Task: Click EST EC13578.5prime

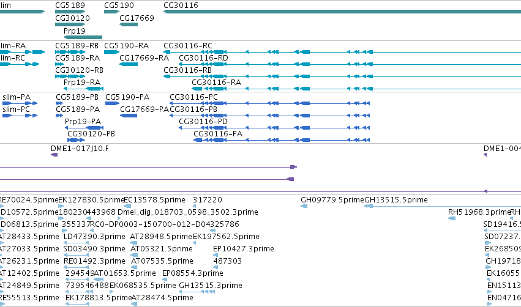Action: [154, 200]
